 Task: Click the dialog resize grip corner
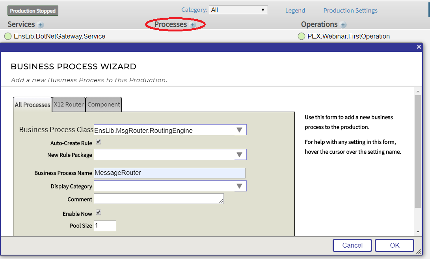[418, 252]
